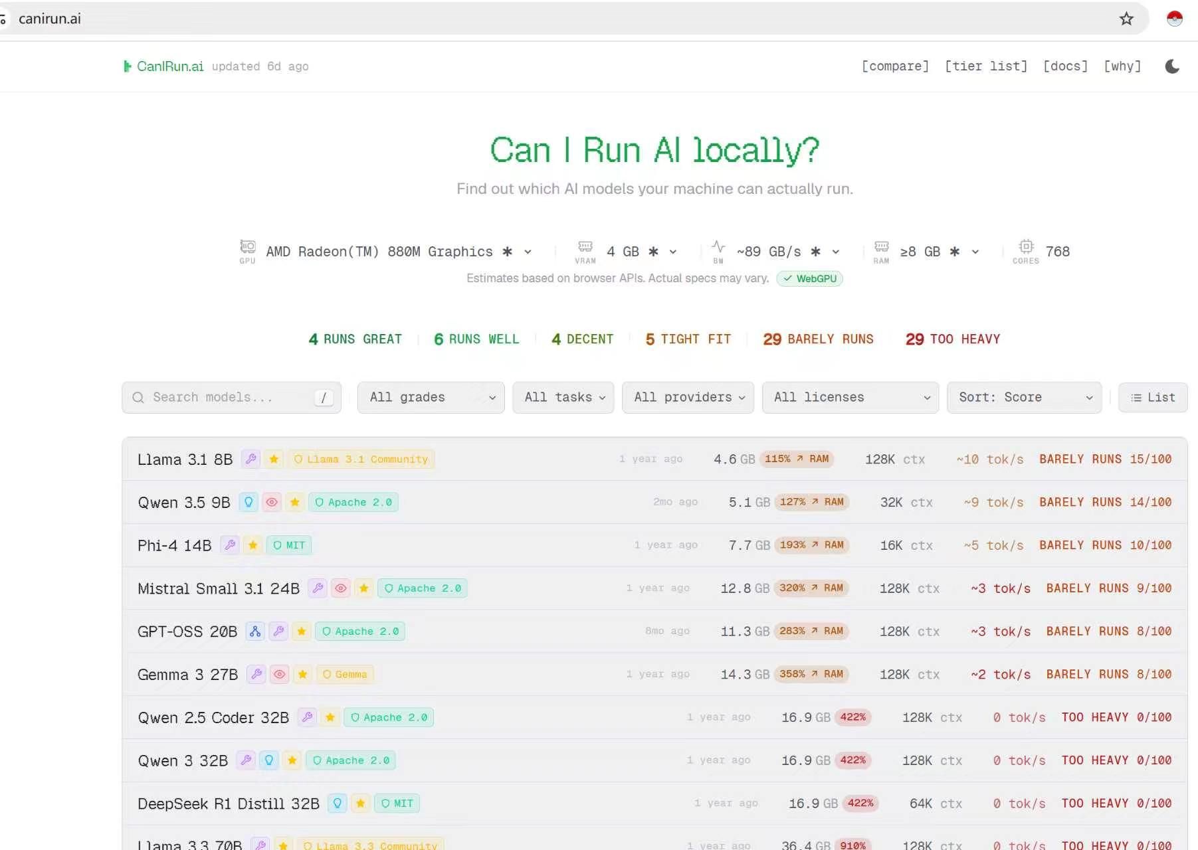Focus the Search models input field
1198x850 pixels.
(x=229, y=397)
